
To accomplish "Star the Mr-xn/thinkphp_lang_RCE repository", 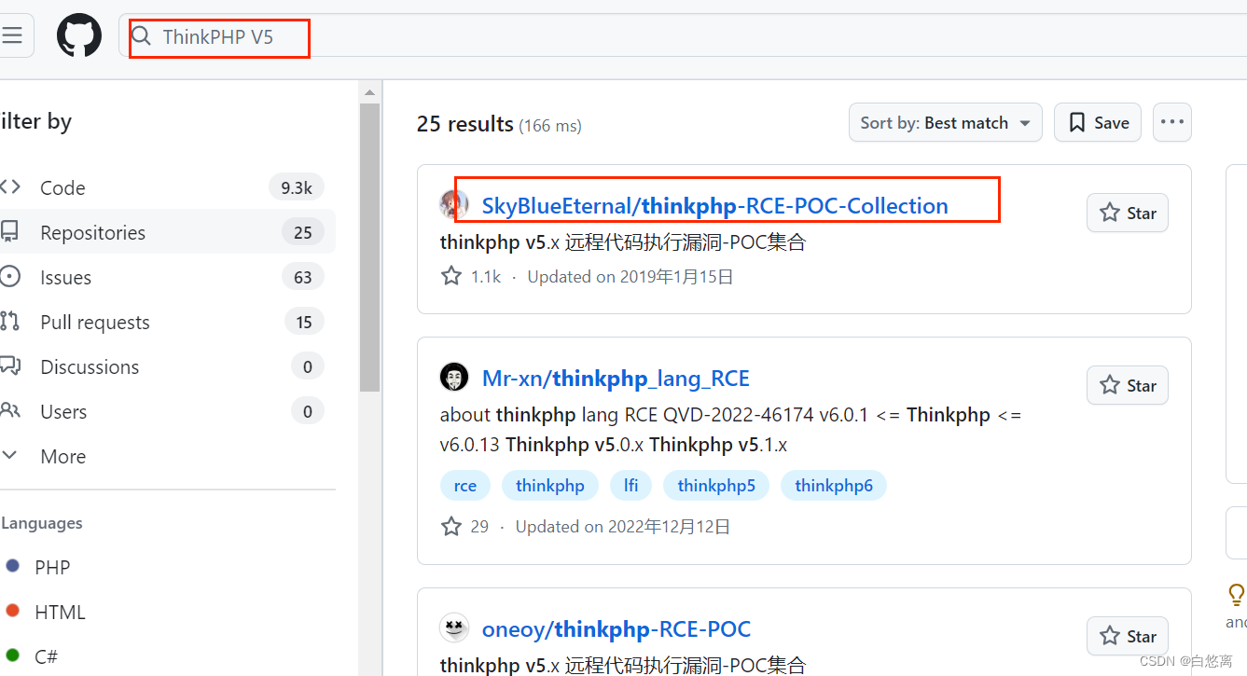I will pos(1127,385).
